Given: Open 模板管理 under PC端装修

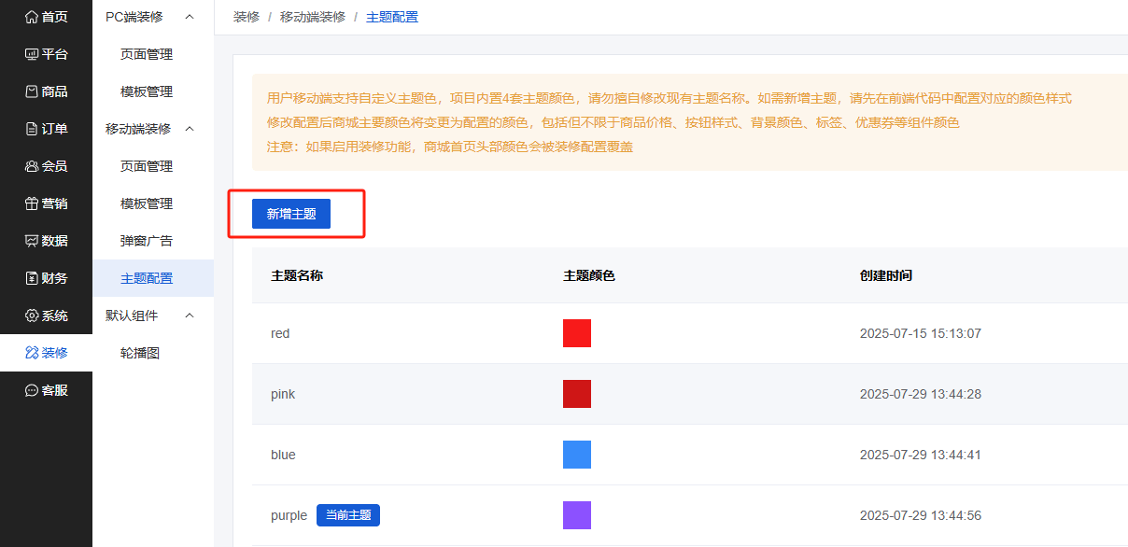Looking at the screenshot, I should 147,91.
